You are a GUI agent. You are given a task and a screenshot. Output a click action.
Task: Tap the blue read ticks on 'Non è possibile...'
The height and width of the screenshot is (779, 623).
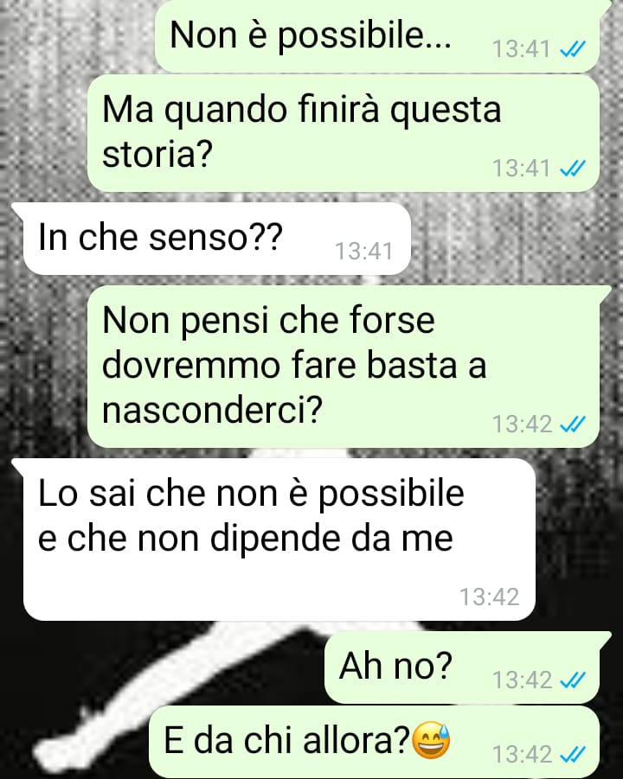573,48
